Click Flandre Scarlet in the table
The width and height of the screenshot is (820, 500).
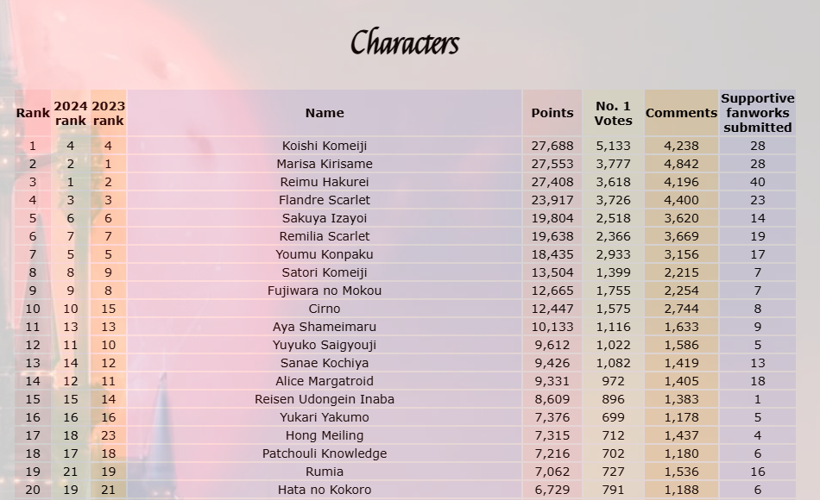pos(325,200)
